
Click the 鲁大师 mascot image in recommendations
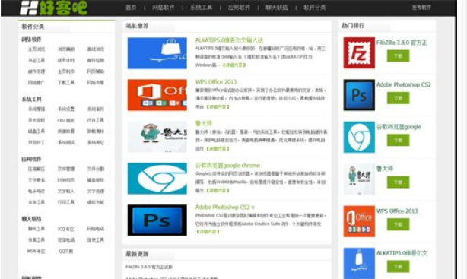tap(157, 137)
